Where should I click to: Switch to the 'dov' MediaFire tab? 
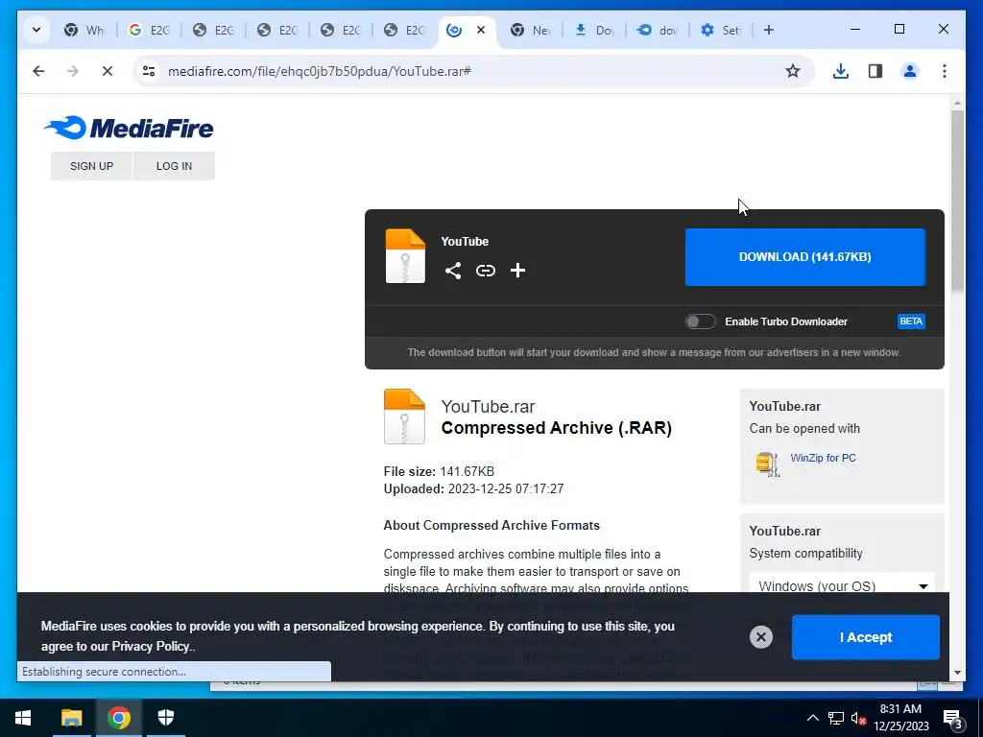click(657, 30)
